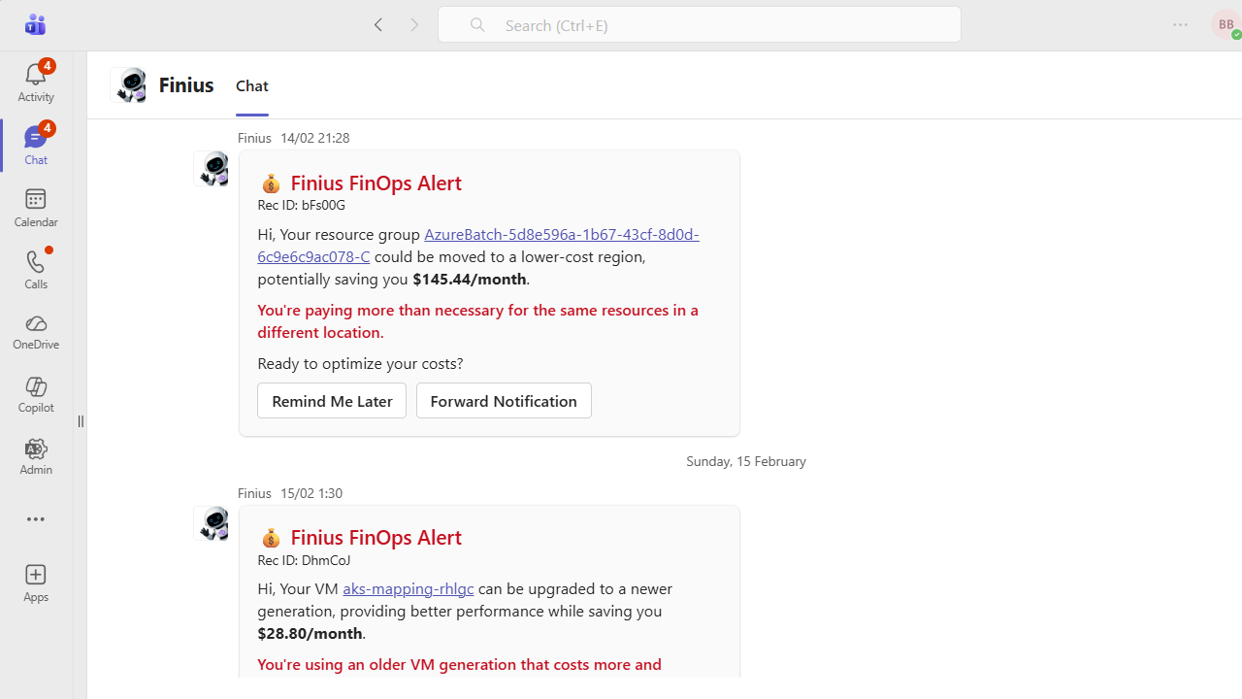Click the 14/02 21:28 timestamp
The height and width of the screenshot is (699, 1242).
[x=315, y=138]
